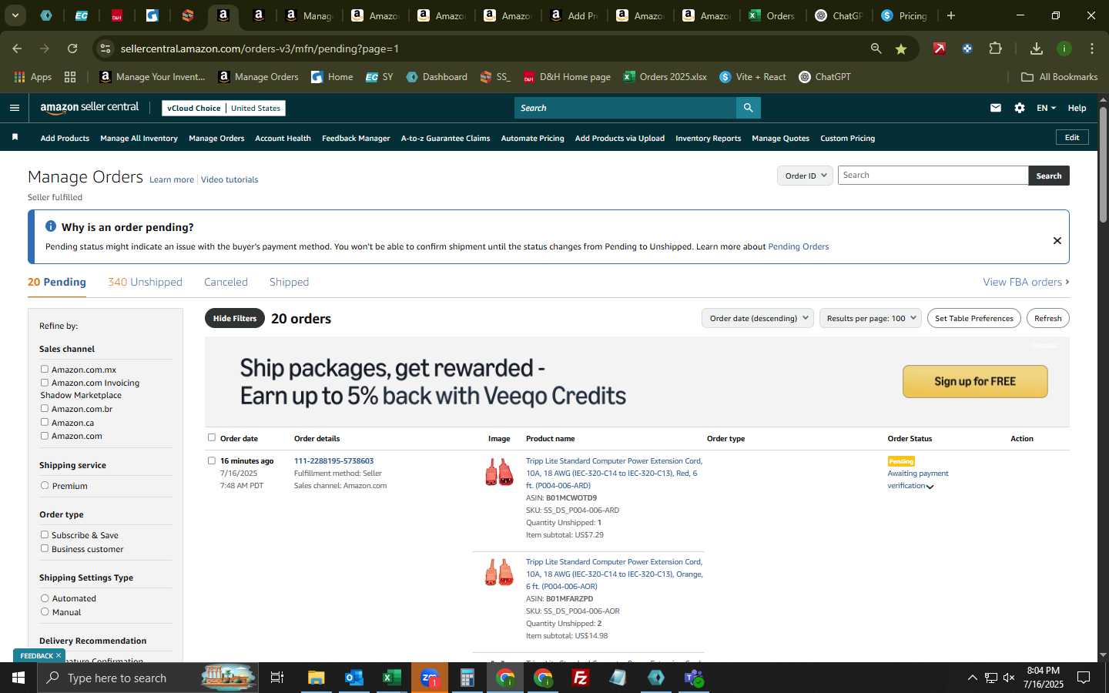Open the Orders 2025.xlsx bookmark
1109x693 pixels.
pos(665,77)
